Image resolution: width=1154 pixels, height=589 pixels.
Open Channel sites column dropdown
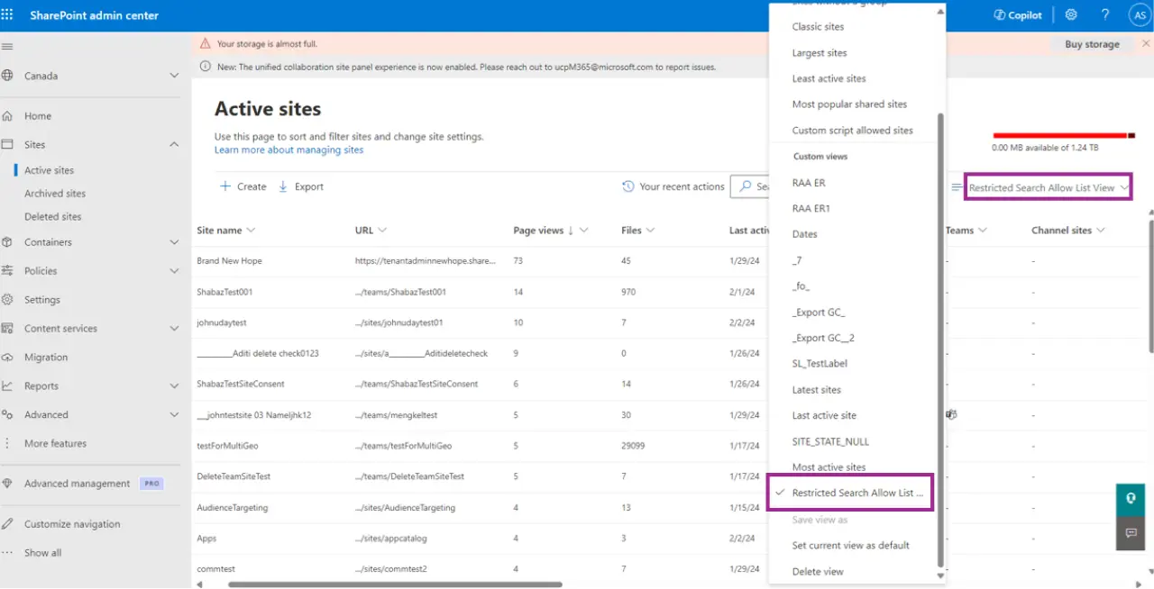(1067, 231)
